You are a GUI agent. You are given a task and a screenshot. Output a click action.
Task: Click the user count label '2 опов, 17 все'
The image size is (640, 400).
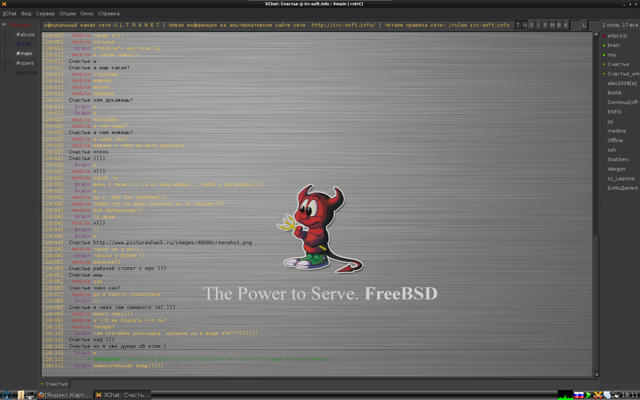pyautogui.click(x=620, y=25)
